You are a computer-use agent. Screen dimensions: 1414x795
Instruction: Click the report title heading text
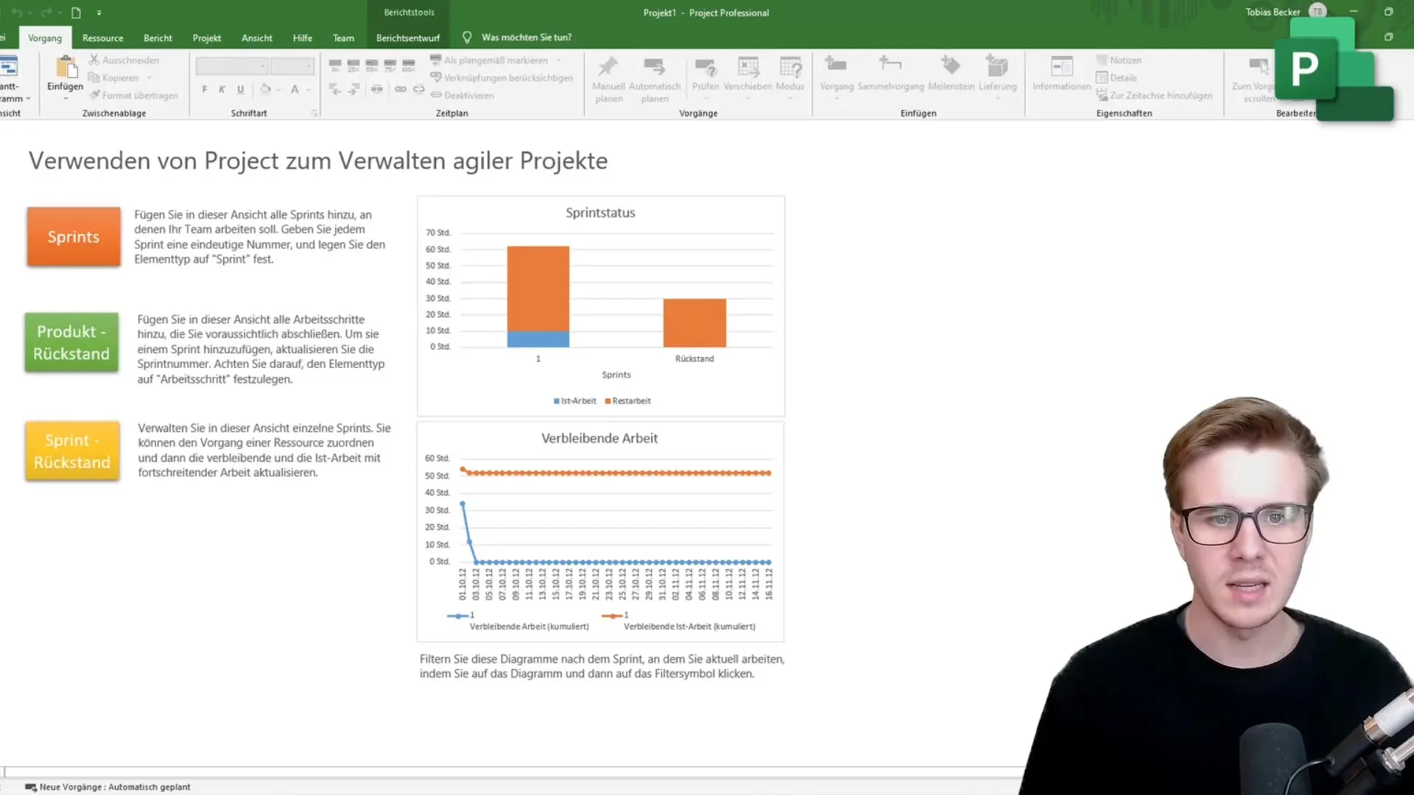pyautogui.click(x=318, y=160)
